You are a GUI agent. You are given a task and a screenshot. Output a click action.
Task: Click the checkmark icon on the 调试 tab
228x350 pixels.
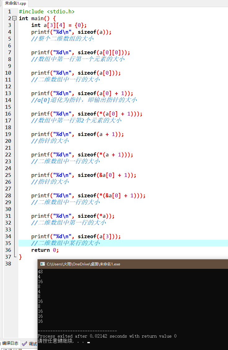(24, 344)
